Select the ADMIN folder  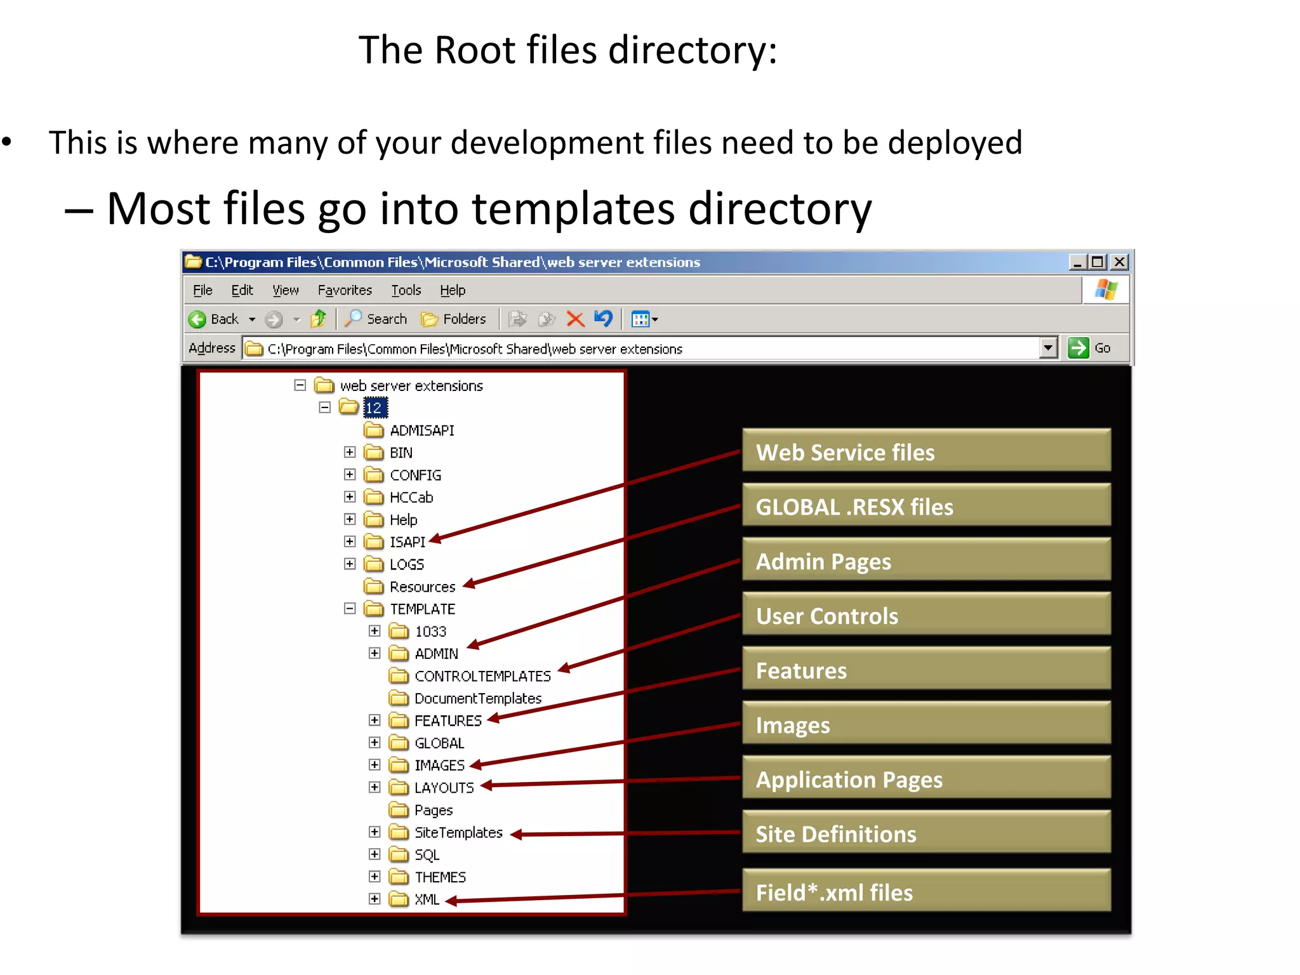click(436, 654)
